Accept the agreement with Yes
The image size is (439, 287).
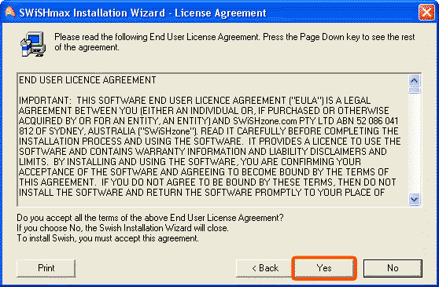tap(324, 268)
